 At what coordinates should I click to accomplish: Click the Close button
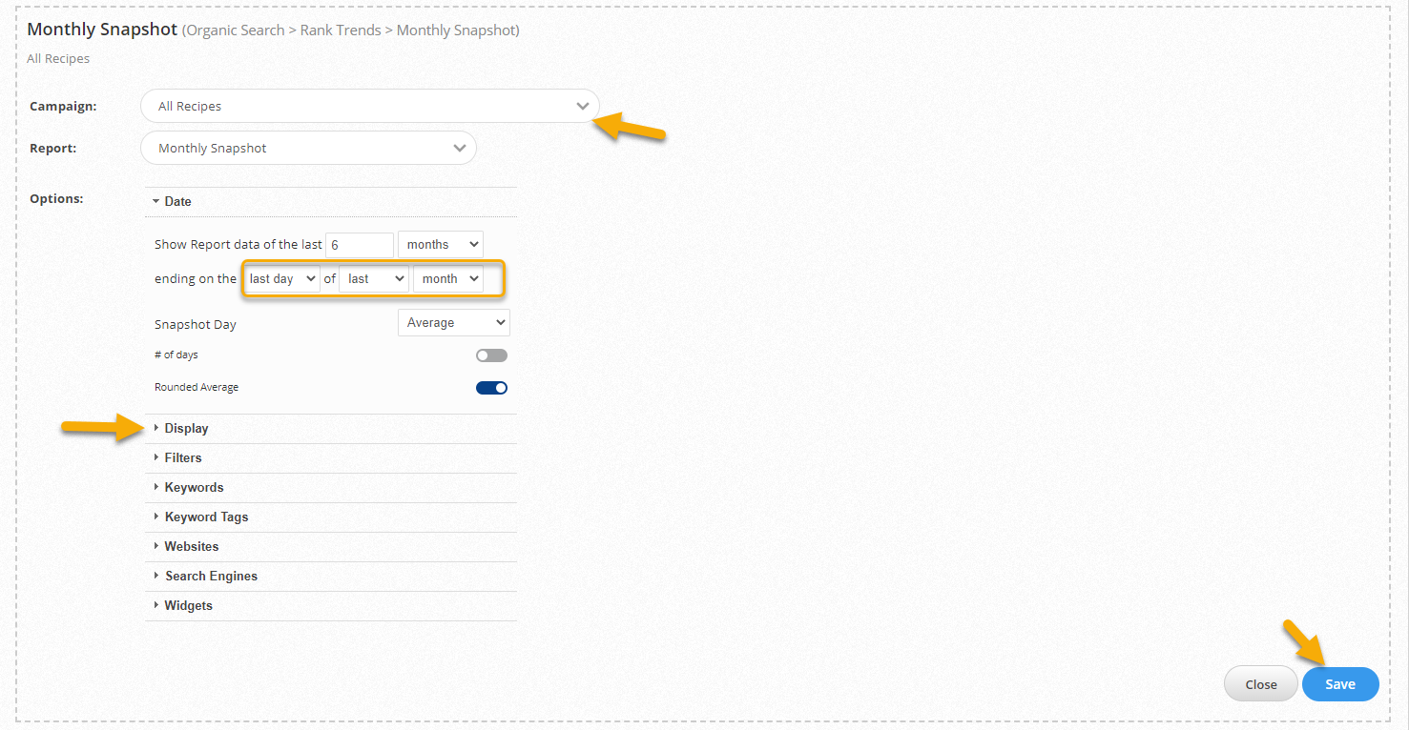(1260, 684)
